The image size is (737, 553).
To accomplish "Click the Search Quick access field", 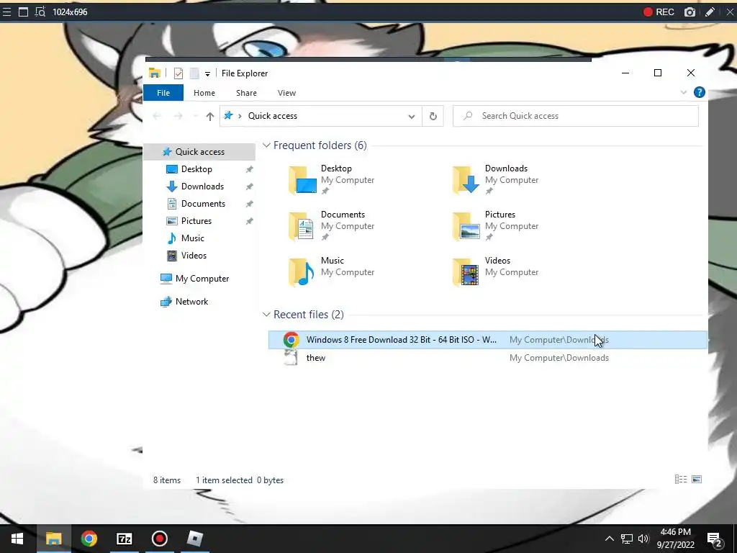I will [x=575, y=116].
